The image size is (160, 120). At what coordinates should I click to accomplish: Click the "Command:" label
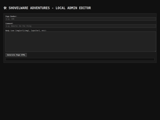click(9, 23)
